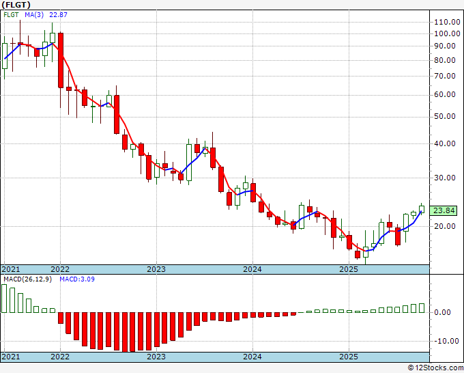Click the 2025 label on MACD panel axis
Screen dimensions: 464x373
click(x=349, y=357)
